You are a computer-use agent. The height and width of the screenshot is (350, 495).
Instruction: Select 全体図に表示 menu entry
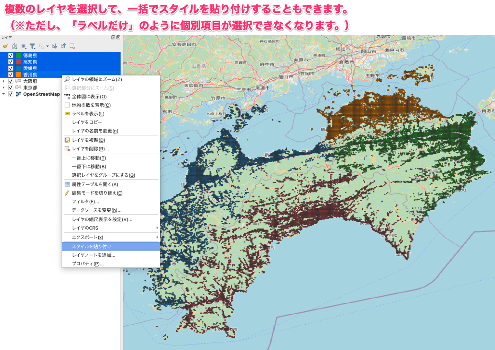coord(111,97)
